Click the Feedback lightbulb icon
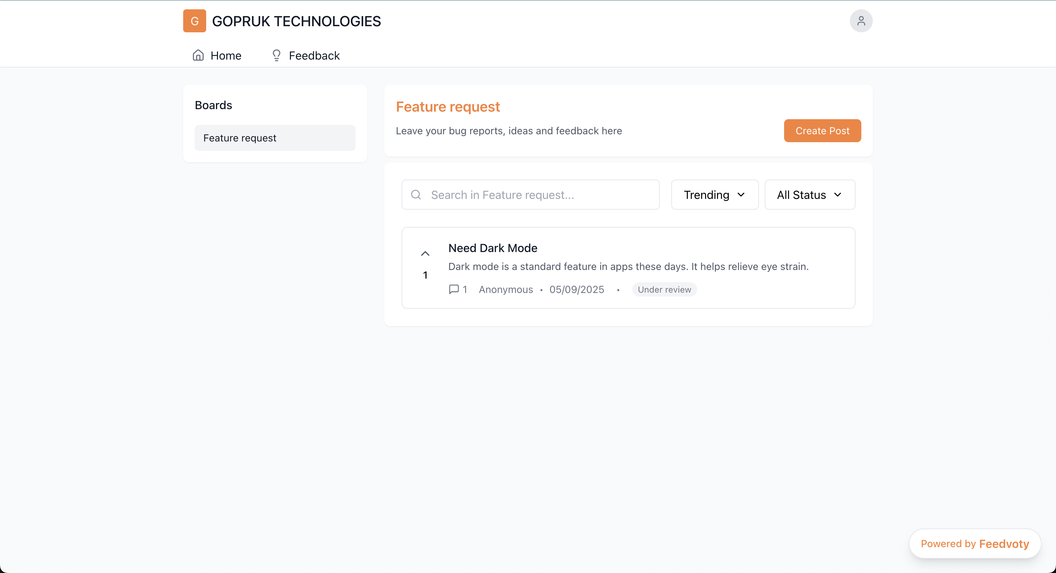Image resolution: width=1056 pixels, height=573 pixels. tap(276, 55)
